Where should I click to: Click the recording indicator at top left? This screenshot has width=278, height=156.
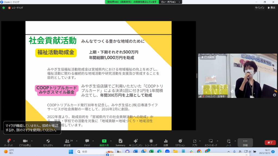pos(15,8)
